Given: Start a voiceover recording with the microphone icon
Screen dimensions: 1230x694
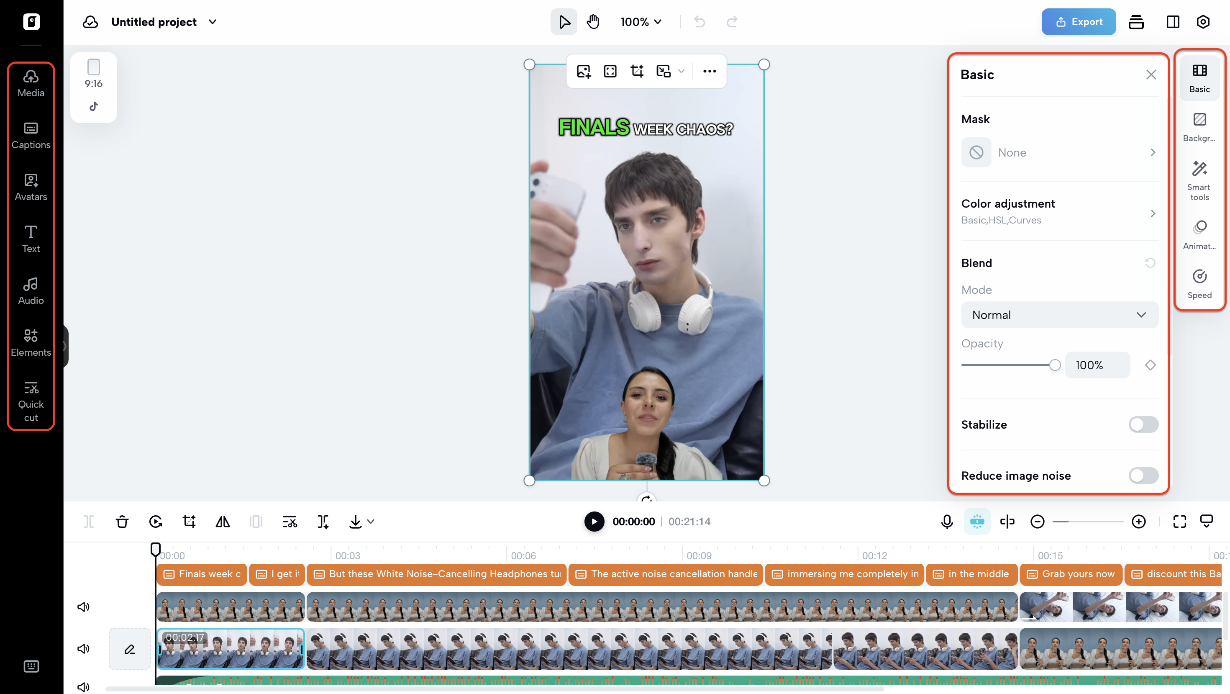Looking at the screenshot, I should coord(946,522).
